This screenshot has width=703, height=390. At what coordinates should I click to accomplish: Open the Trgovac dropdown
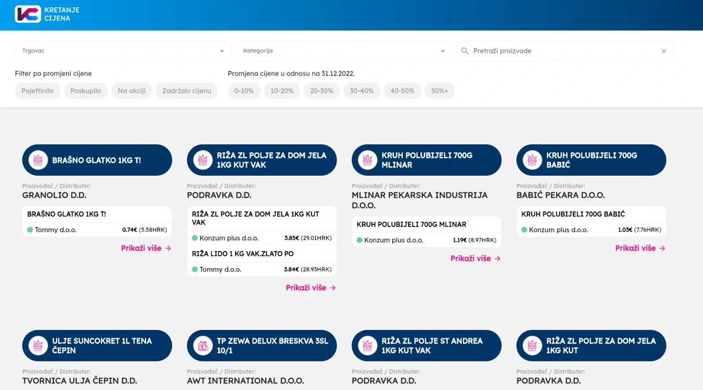(x=123, y=51)
